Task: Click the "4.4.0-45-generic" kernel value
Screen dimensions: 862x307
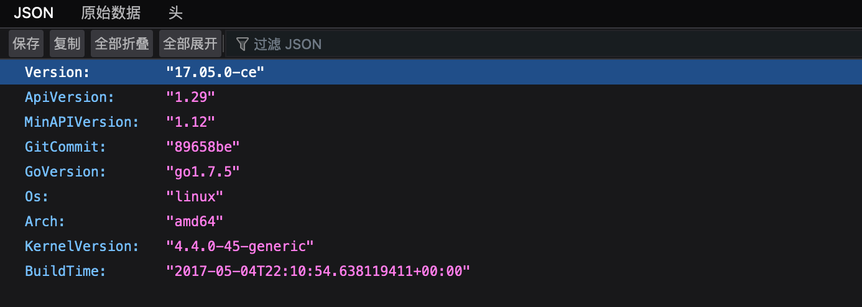Action: [240, 246]
